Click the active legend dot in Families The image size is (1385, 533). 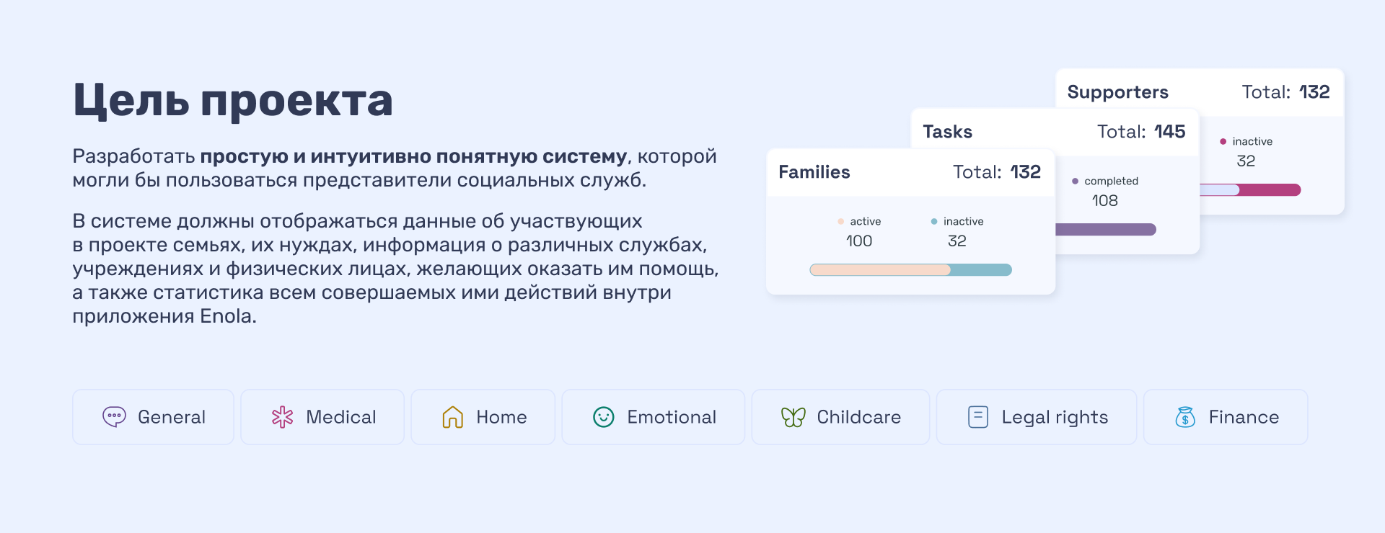(x=840, y=222)
